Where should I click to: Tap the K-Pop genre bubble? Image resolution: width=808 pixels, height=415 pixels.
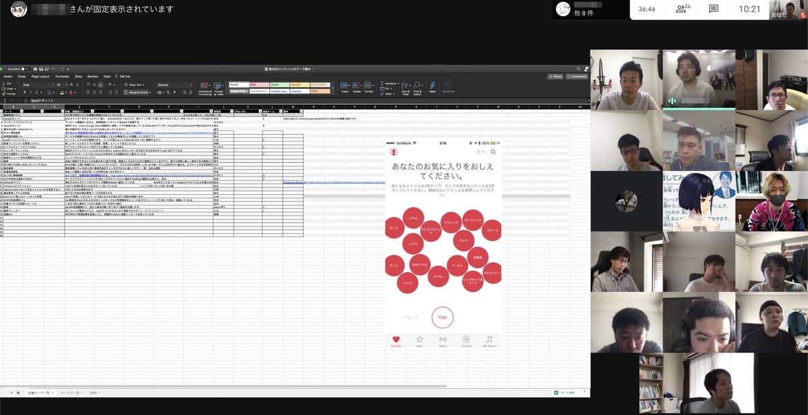(438, 276)
